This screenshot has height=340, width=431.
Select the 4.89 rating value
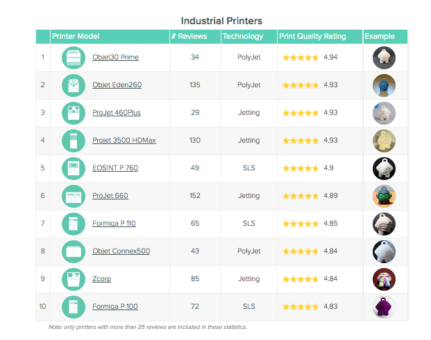(330, 195)
